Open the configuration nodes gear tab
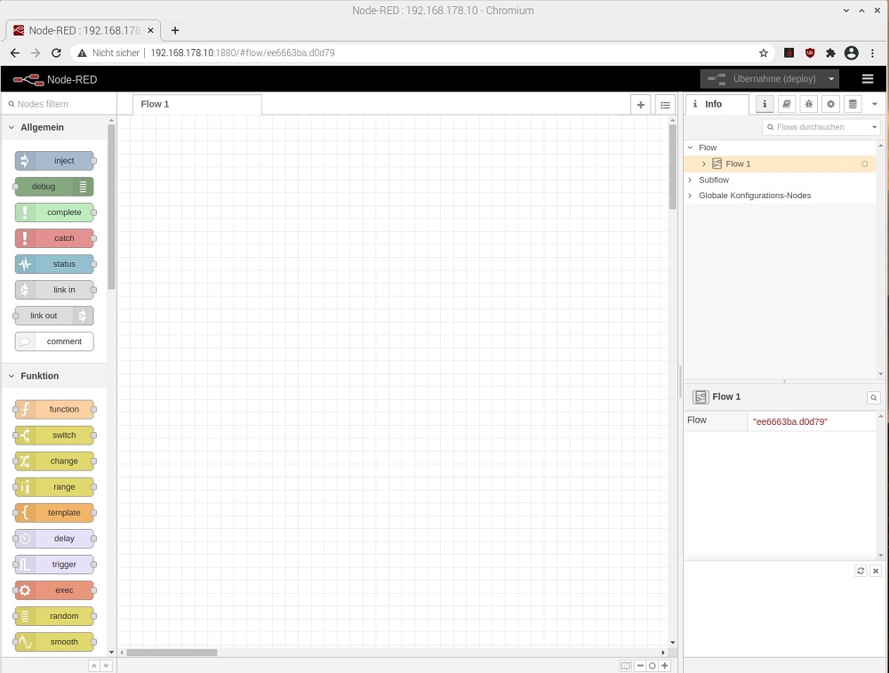 tap(830, 104)
